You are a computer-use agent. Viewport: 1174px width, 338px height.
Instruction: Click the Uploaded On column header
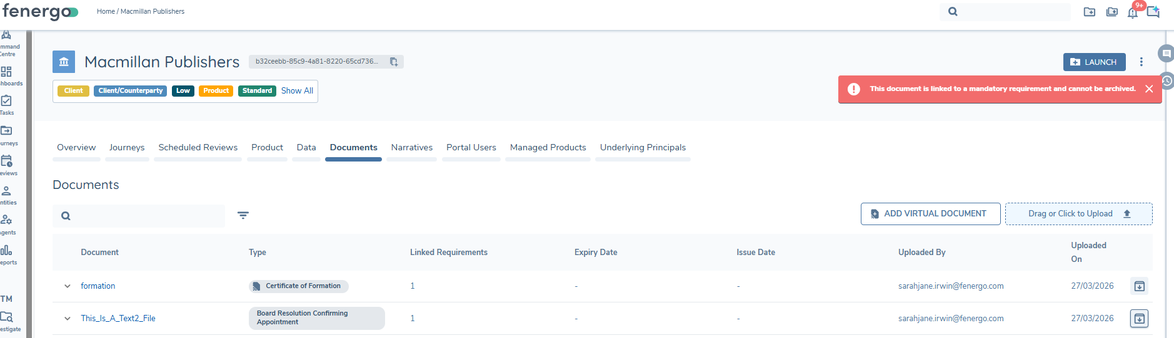(x=1089, y=253)
